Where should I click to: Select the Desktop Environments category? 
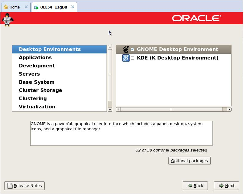point(59,49)
